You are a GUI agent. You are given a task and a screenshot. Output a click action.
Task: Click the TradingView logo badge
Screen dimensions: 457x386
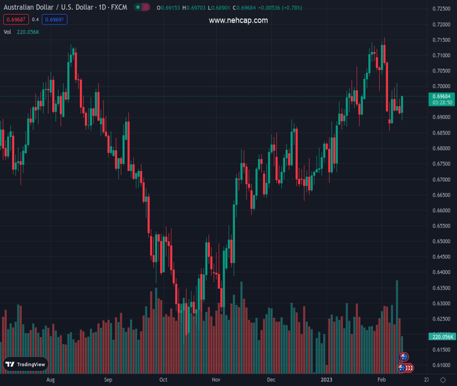(26, 364)
